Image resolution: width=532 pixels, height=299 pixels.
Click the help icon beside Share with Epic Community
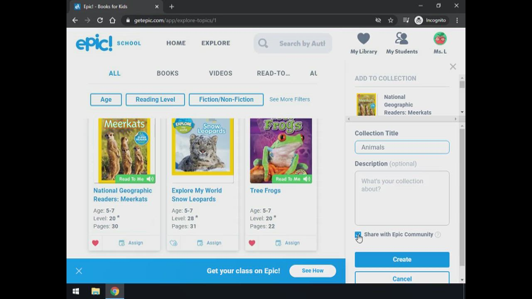tap(438, 235)
